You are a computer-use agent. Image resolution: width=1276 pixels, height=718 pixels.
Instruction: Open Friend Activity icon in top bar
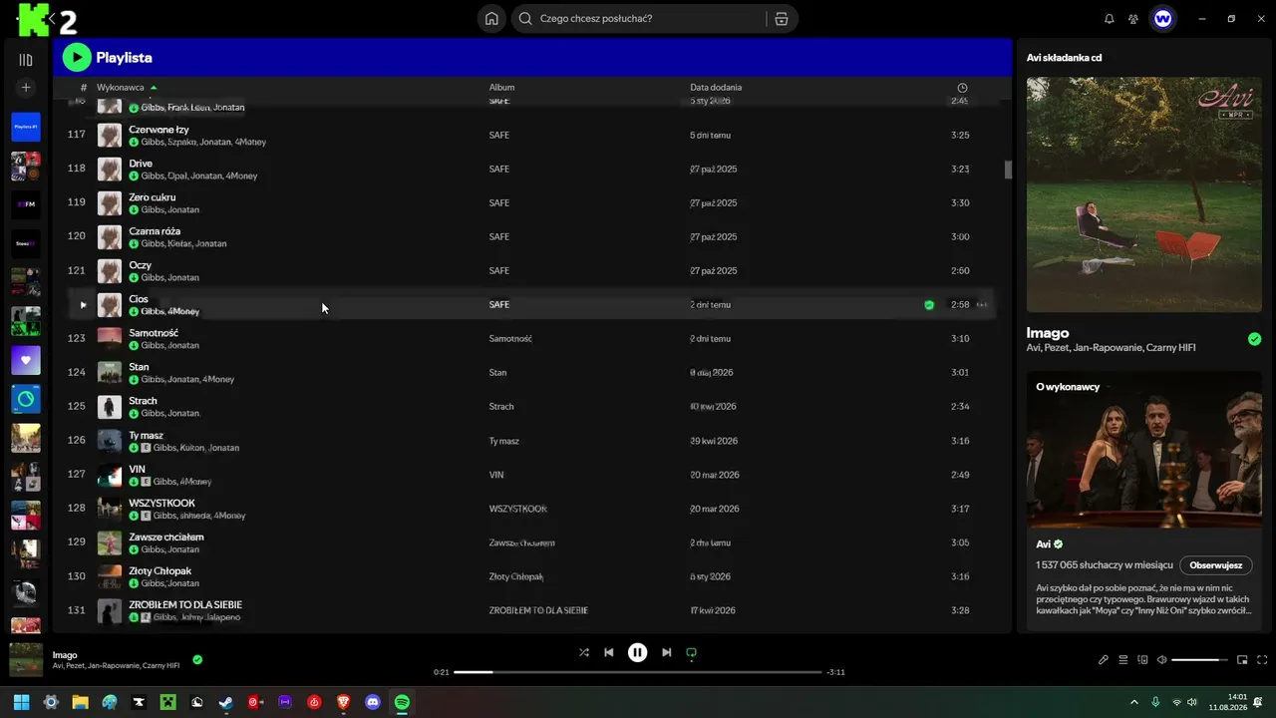point(1133,19)
